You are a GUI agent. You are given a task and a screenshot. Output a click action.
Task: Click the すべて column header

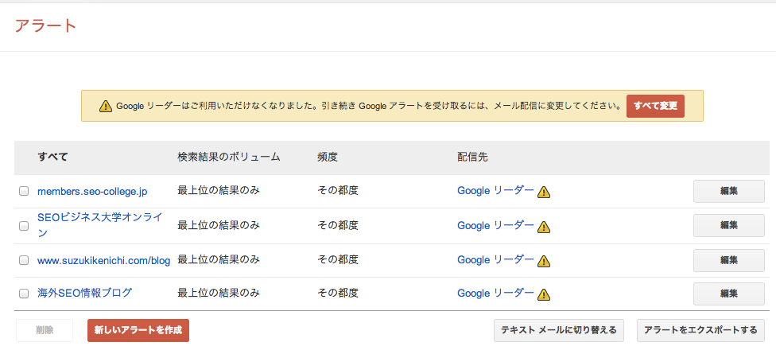pyautogui.click(x=52, y=157)
